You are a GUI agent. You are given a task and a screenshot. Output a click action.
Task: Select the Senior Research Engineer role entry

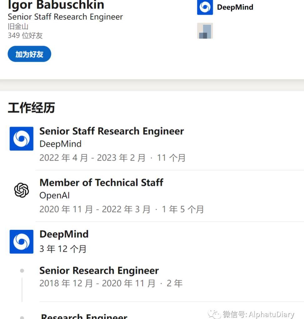(x=99, y=270)
